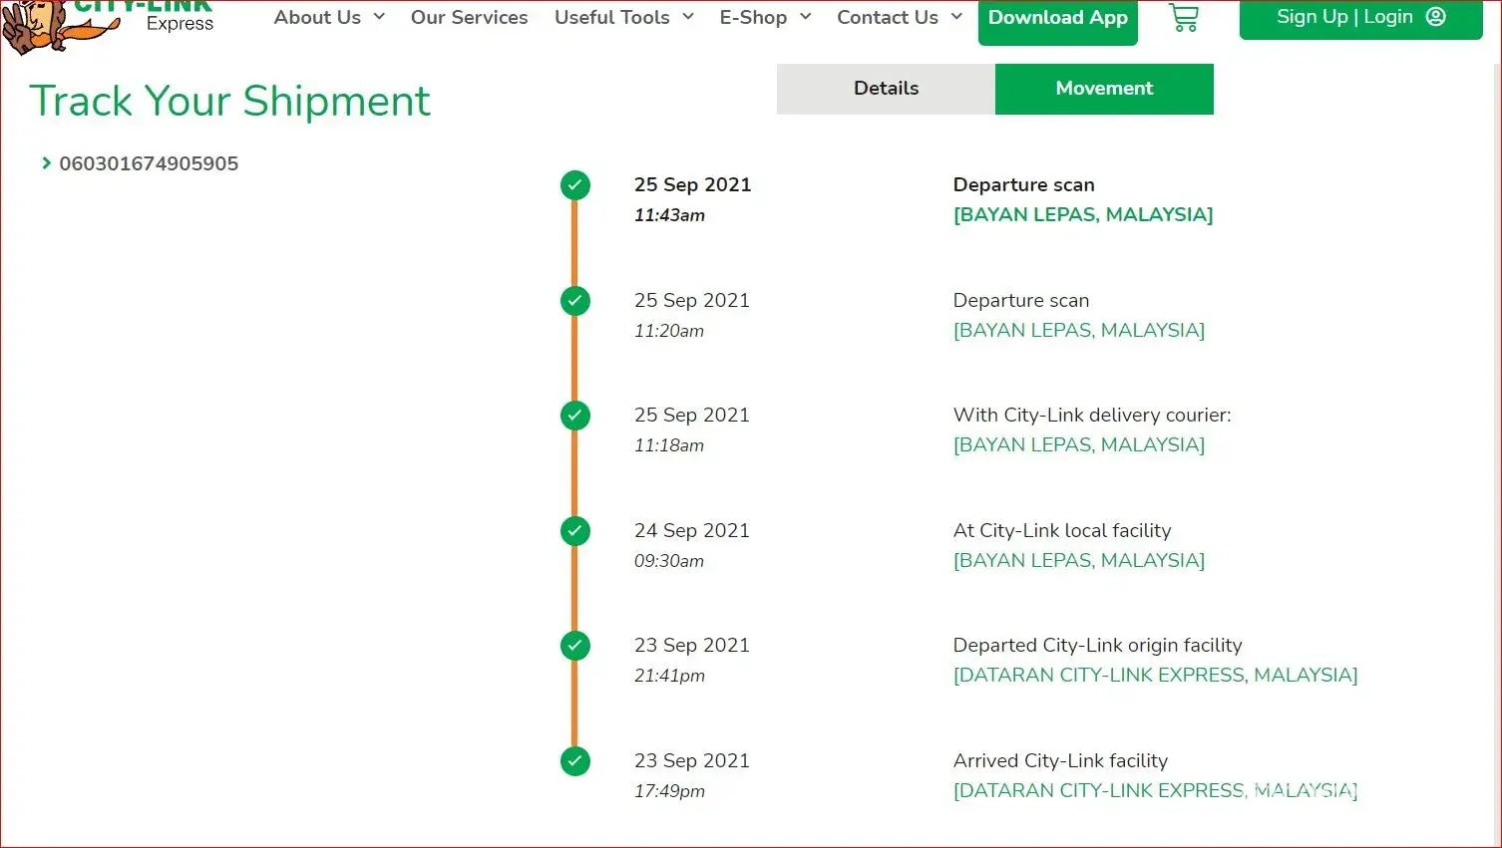Image resolution: width=1502 pixels, height=848 pixels.
Task: Expand tracking number 060301674905905
Action: coord(140,163)
